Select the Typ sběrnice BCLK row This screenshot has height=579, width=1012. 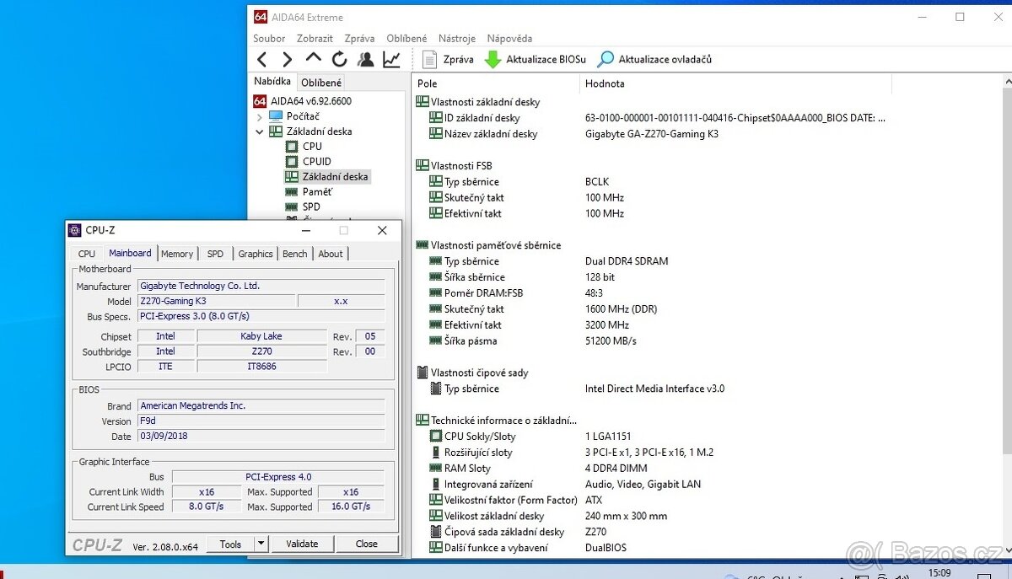(519, 182)
